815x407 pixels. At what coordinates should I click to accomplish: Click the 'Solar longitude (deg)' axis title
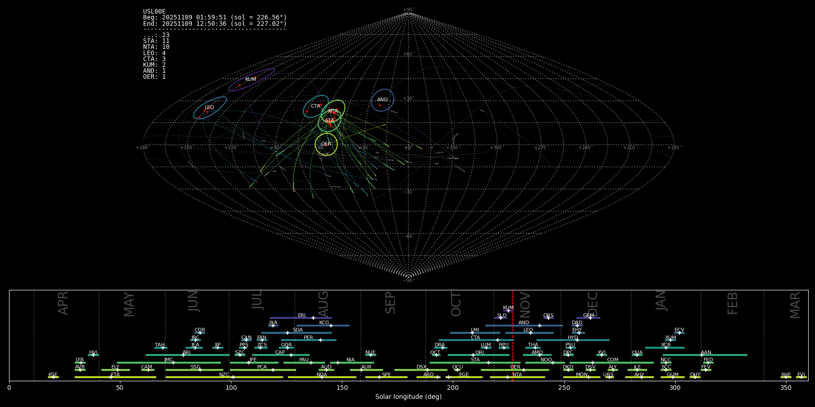[x=408, y=397]
